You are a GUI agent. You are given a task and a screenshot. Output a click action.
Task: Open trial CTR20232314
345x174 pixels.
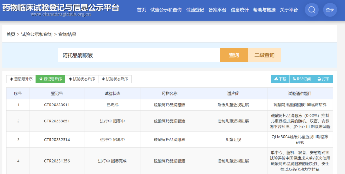(57, 140)
